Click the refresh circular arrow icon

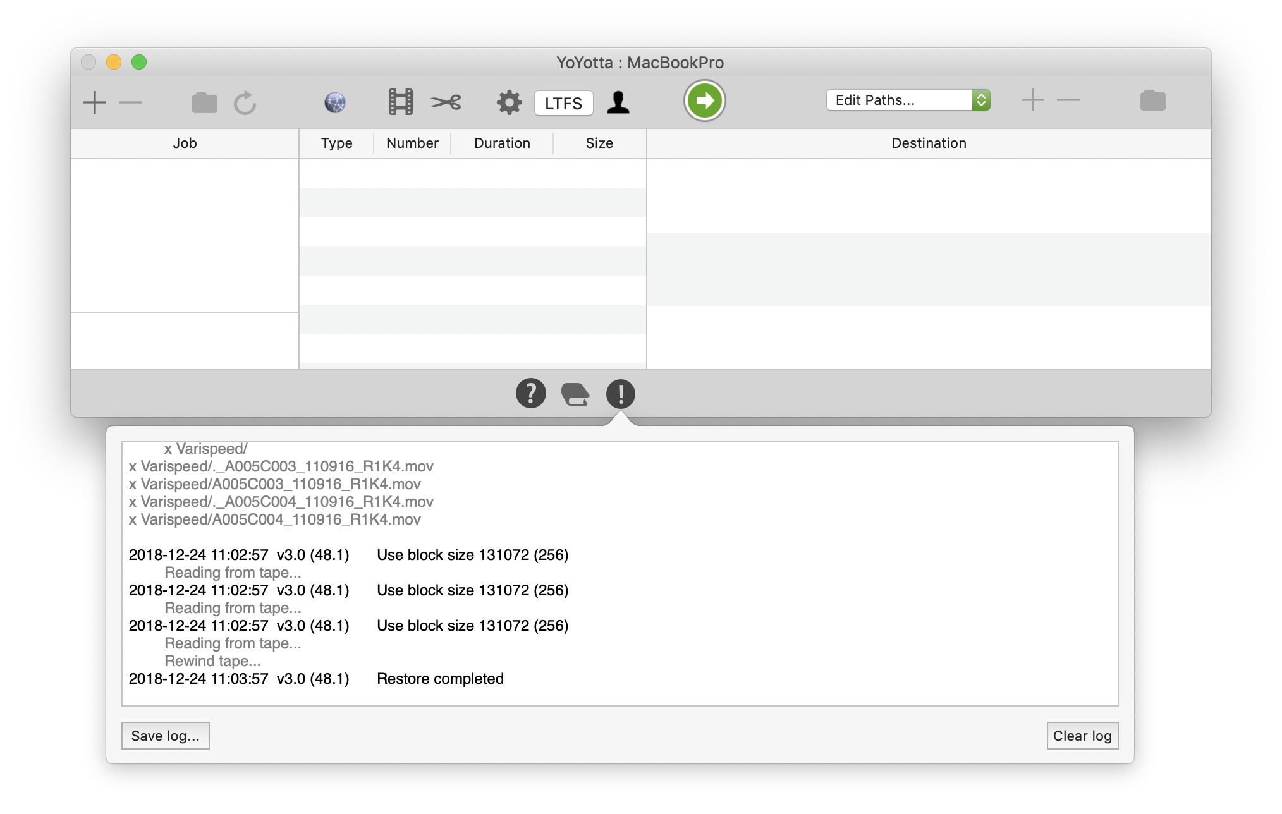click(245, 102)
